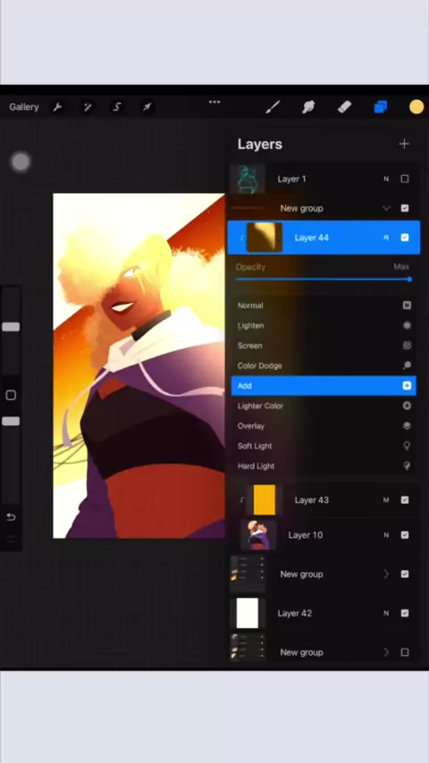The height and width of the screenshot is (763, 429).
Task: Return to the Gallery
Action: coord(24,107)
